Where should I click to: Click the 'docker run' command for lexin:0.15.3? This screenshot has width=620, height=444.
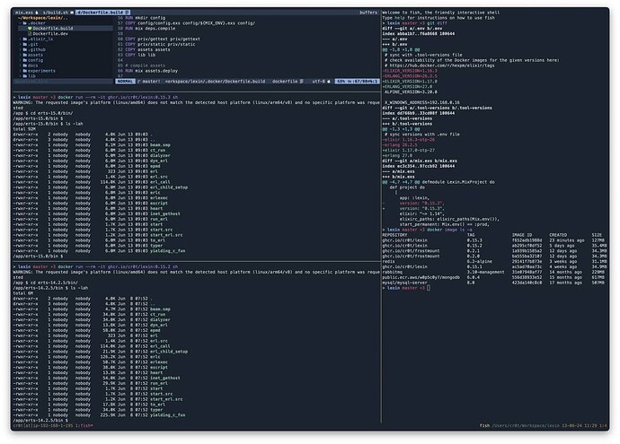(118, 97)
